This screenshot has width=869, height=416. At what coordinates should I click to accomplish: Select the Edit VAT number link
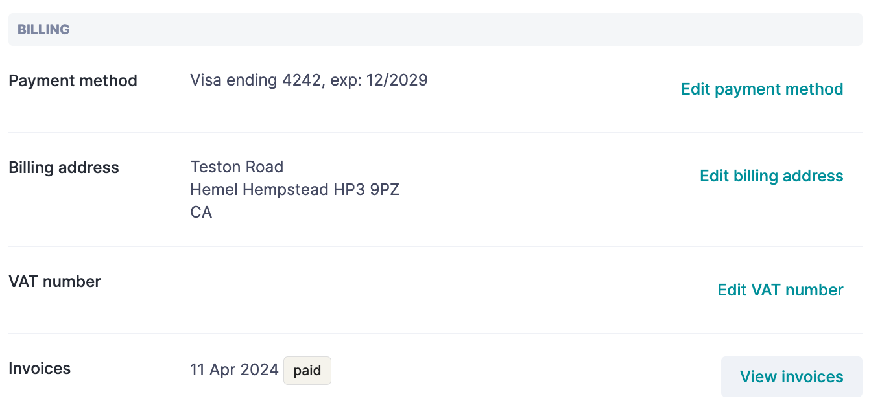pos(780,290)
